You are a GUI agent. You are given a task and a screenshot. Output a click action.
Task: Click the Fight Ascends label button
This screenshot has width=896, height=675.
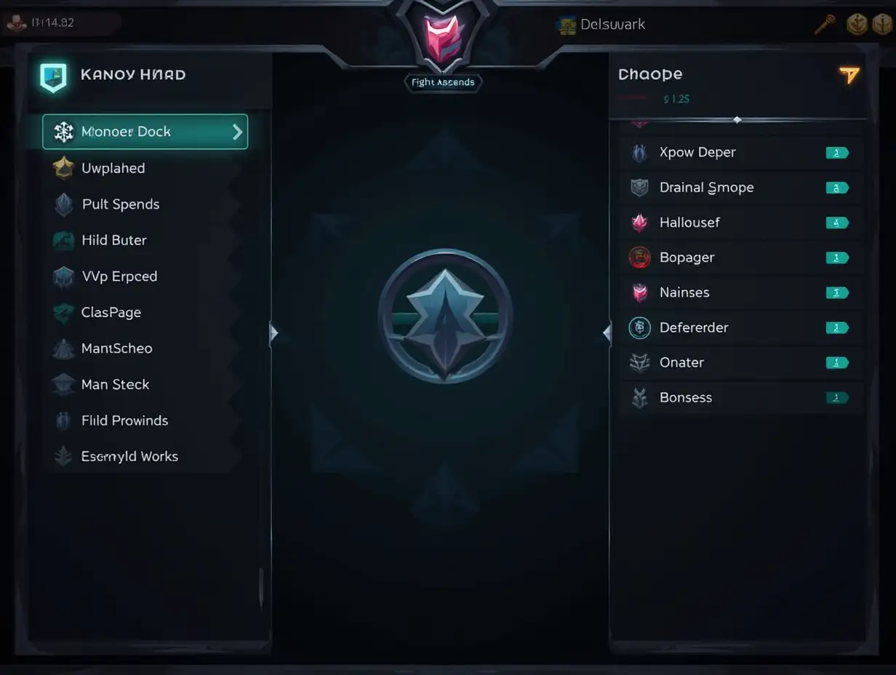(443, 82)
